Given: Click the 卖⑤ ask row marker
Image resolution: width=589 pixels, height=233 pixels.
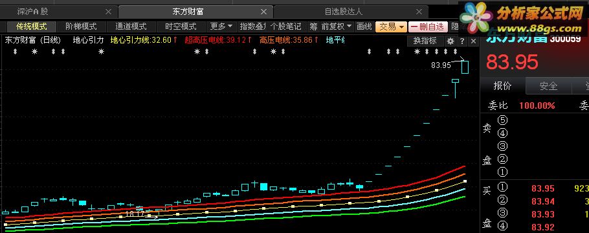Looking at the screenshot, I should coord(502,120).
